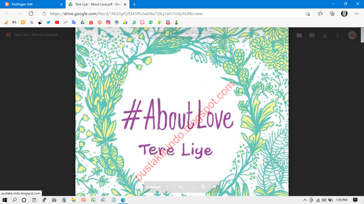
Task: Open the Google Trends bookmark
Action: pyautogui.click(x=66, y=23)
